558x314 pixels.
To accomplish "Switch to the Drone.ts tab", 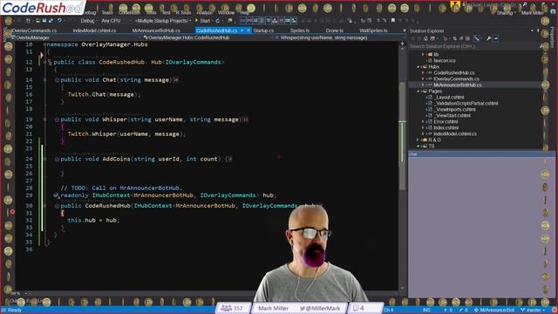I will (x=335, y=31).
